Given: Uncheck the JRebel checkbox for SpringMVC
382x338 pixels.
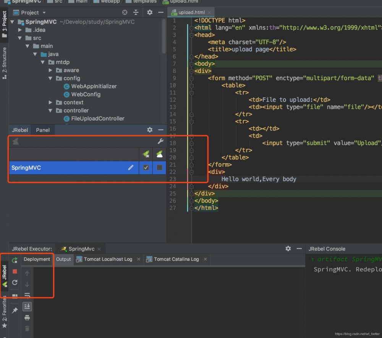Looking at the screenshot, I should pyautogui.click(x=146, y=167).
